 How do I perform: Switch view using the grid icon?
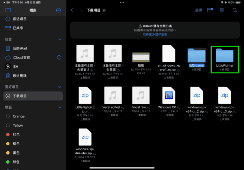pos(222,10)
